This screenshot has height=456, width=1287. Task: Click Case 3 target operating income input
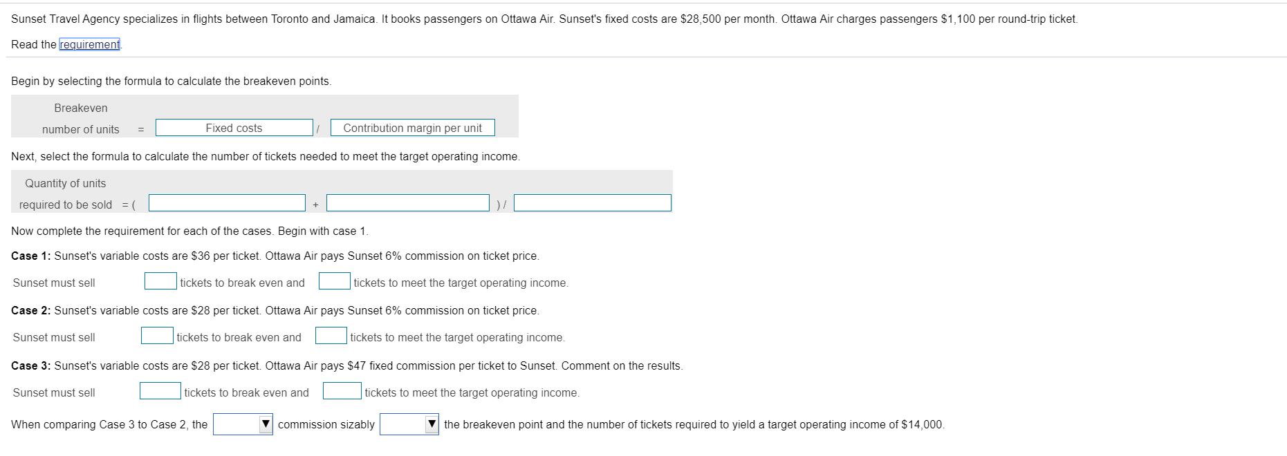tap(342, 390)
